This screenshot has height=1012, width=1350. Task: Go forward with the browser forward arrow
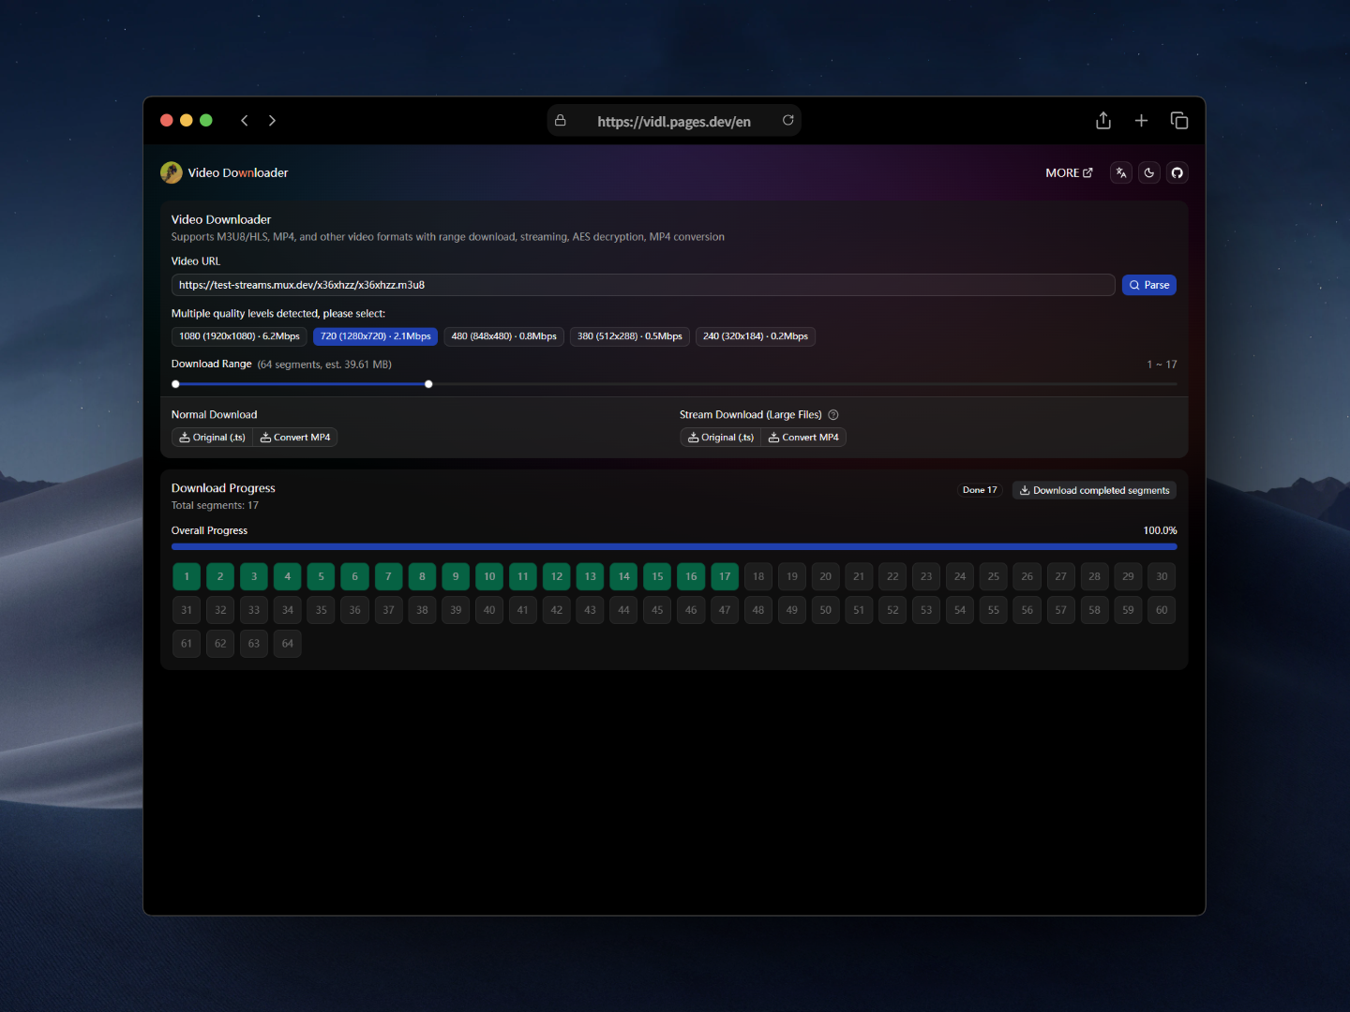[272, 121]
